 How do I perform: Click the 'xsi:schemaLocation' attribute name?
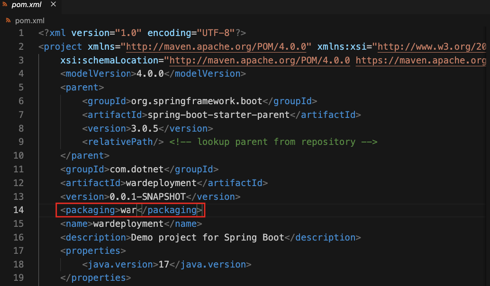tap(109, 60)
